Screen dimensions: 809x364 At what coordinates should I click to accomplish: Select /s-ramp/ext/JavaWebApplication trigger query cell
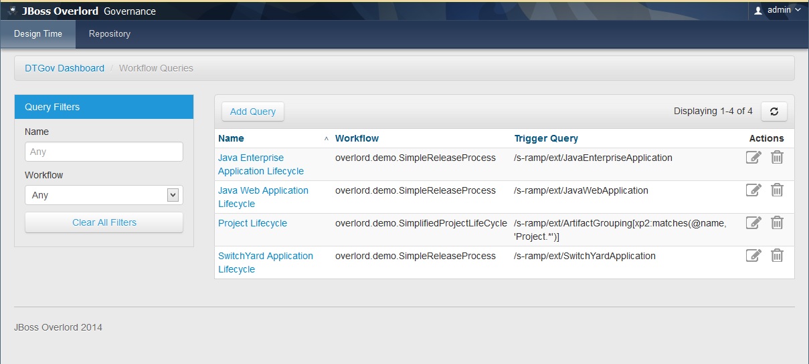pyautogui.click(x=581, y=190)
